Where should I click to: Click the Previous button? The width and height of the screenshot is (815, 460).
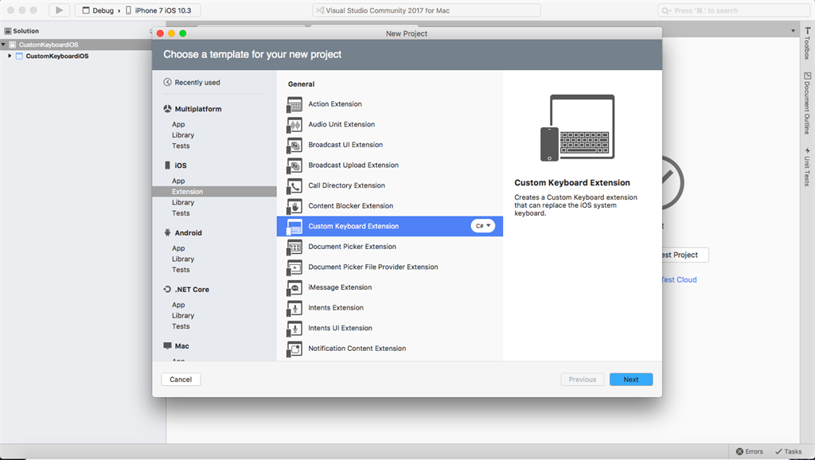coord(582,380)
